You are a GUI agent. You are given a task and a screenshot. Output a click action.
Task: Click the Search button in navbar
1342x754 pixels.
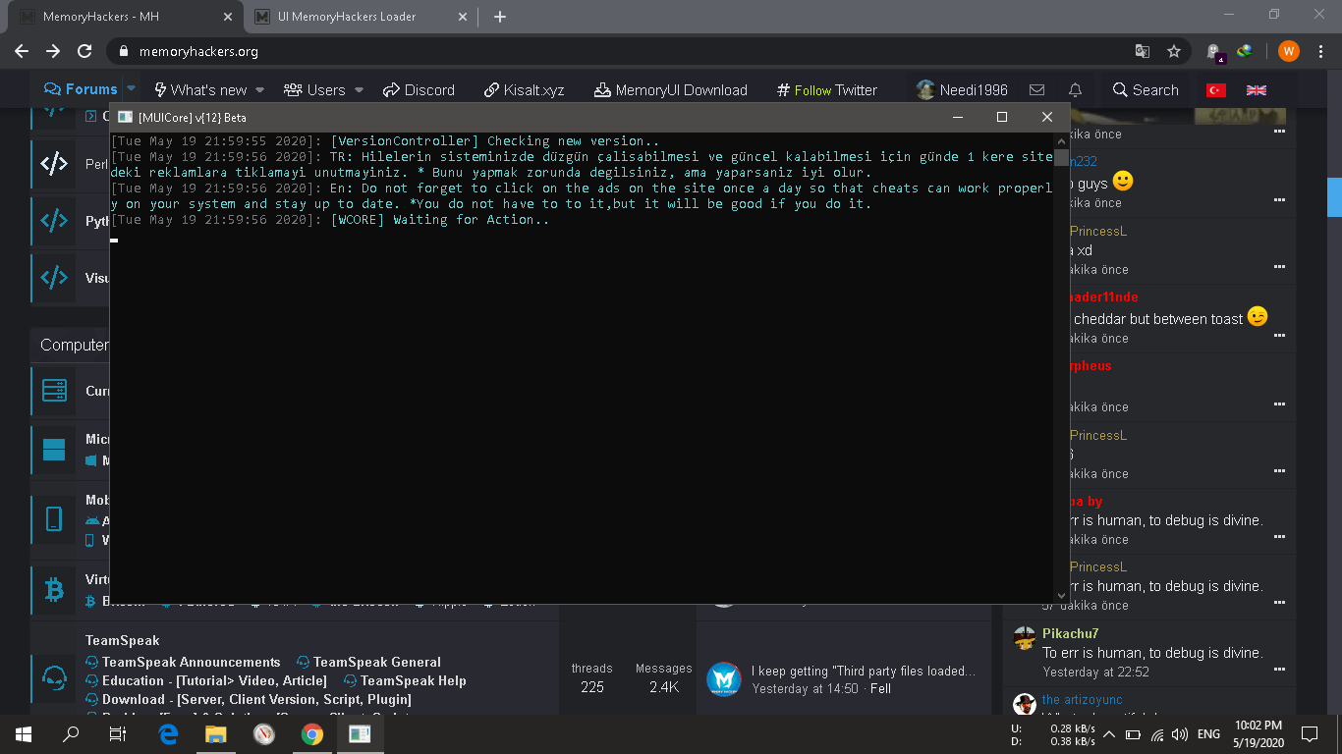(1146, 90)
